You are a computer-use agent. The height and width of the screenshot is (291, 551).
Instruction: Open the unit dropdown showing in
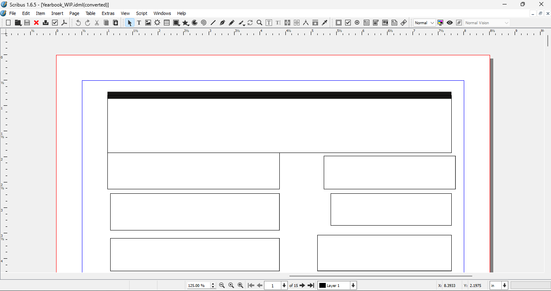[499, 285]
